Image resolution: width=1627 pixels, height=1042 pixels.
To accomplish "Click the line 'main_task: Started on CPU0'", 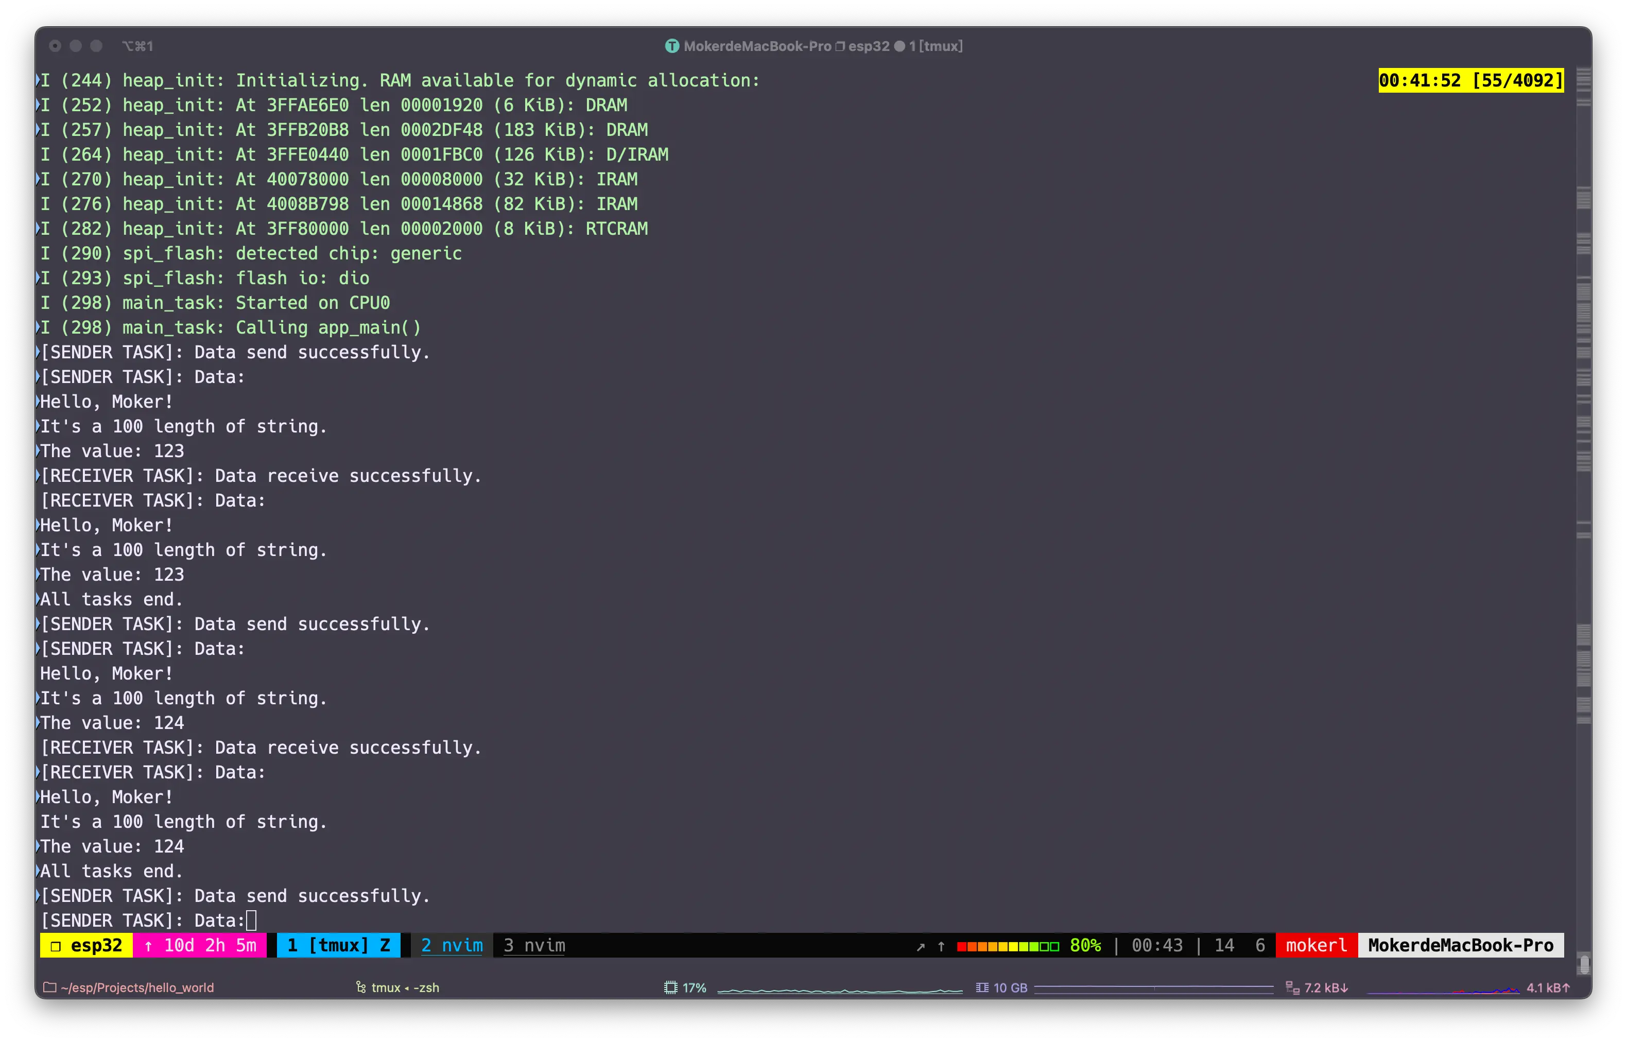I will [x=215, y=302].
